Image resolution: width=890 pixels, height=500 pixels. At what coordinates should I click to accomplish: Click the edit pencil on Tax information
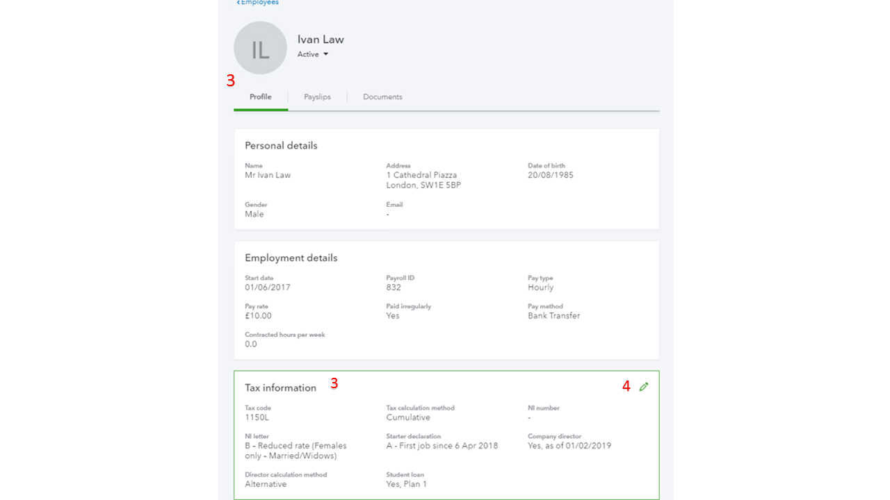tap(643, 386)
